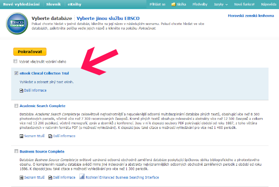This screenshot has width=279, height=187.
Task: Uncheck eBook Clinical Collection Trial checkbox
Action: click(x=16, y=73)
